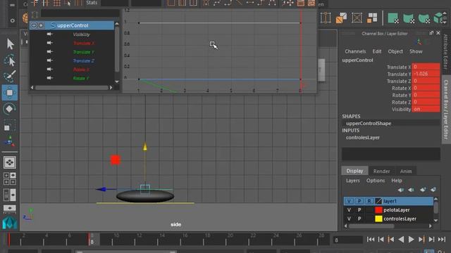The image size is (451, 253).
Task: Play animation forwards
Action: click(x=412, y=239)
